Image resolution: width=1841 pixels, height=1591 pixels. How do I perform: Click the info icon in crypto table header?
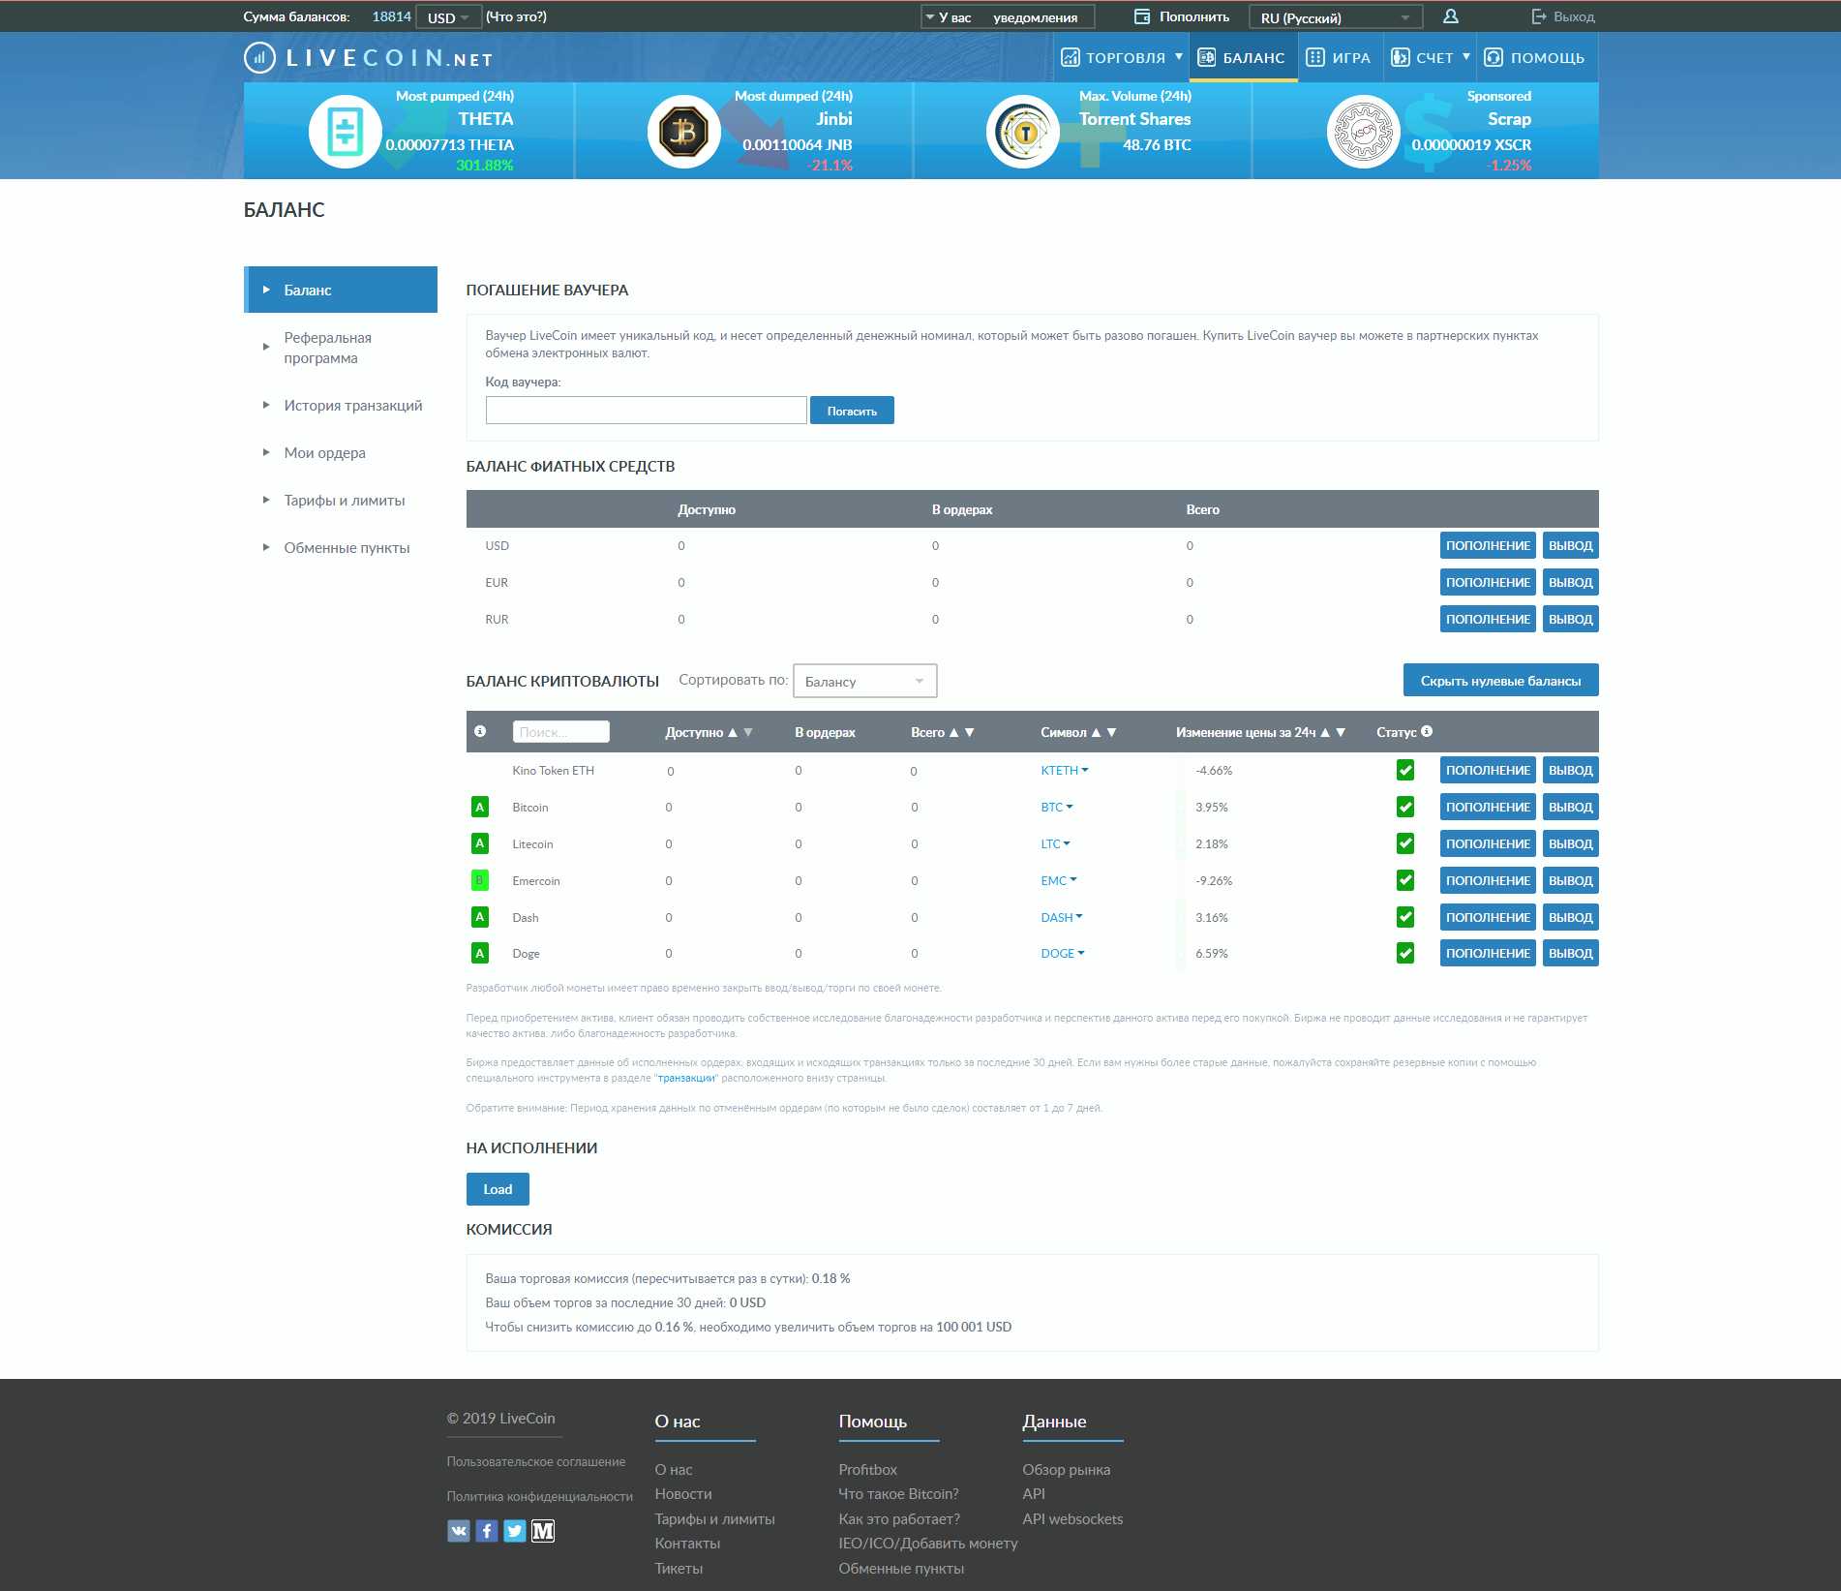(x=480, y=731)
